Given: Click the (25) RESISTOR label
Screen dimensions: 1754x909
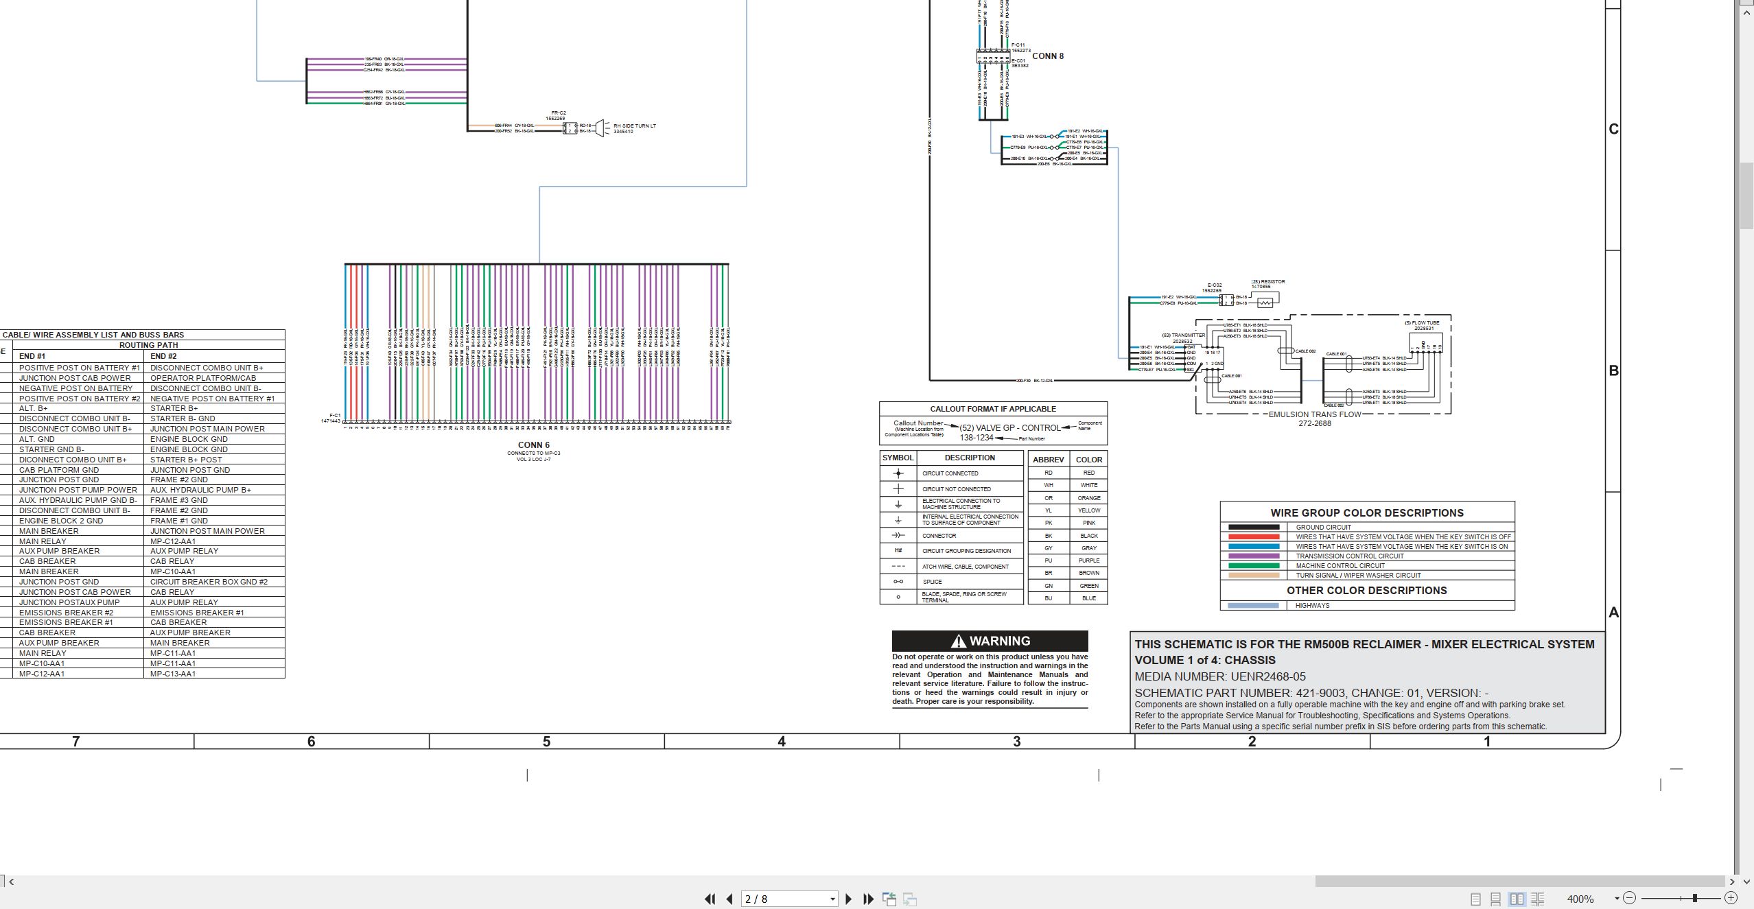Looking at the screenshot, I should click(x=1268, y=282).
